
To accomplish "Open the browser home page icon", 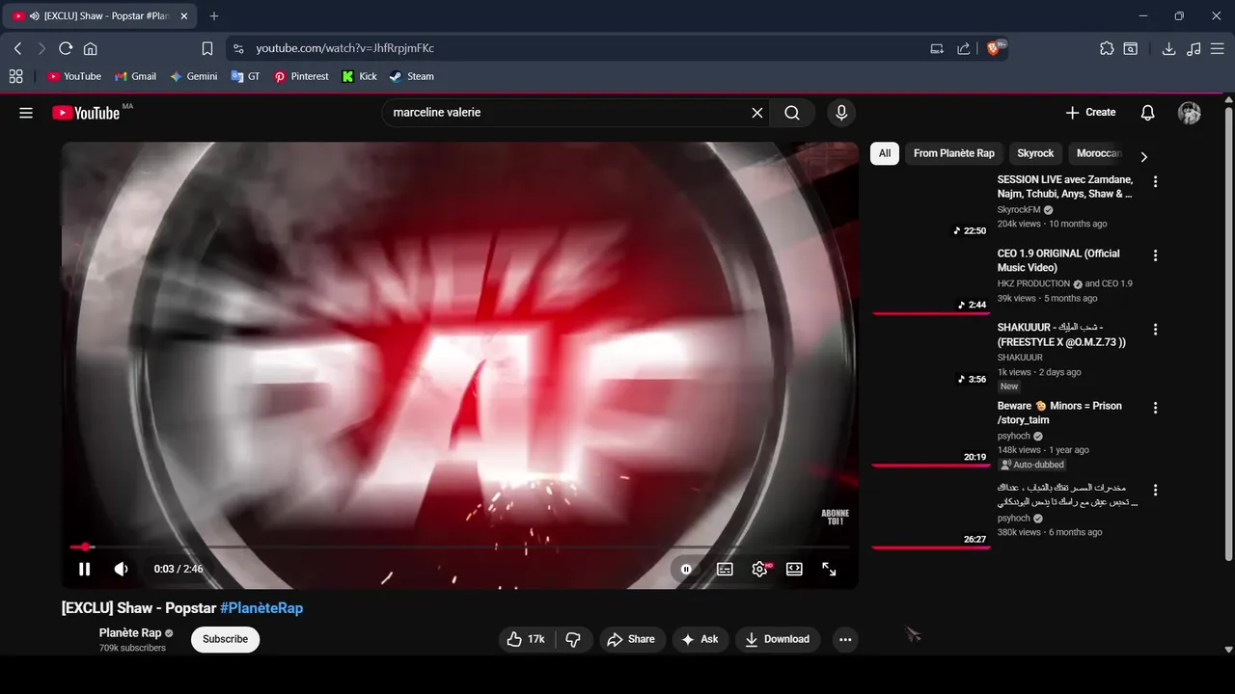I will point(91,48).
